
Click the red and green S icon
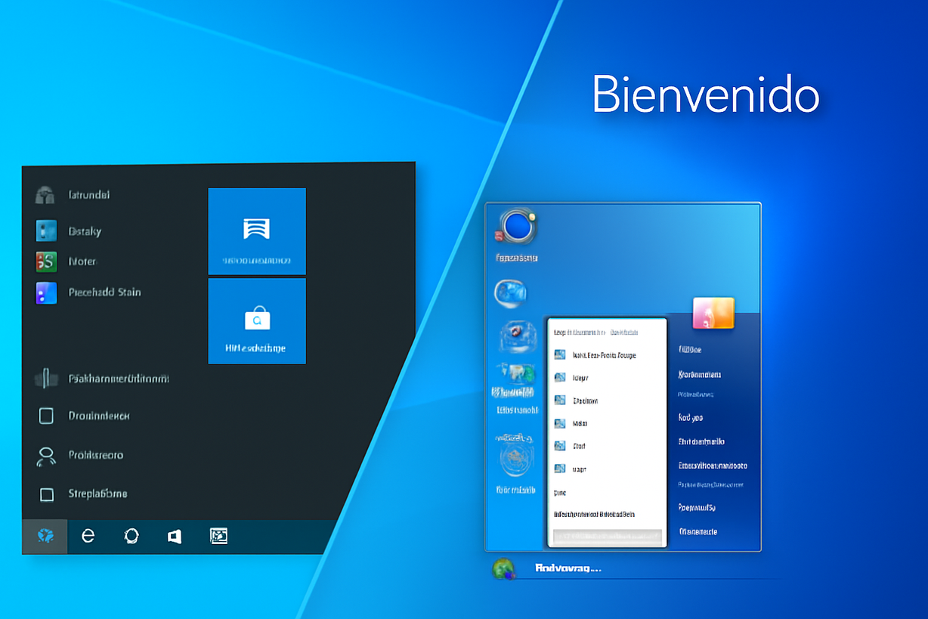tap(46, 262)
